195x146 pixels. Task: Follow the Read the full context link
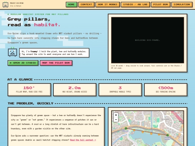[83, 140]
